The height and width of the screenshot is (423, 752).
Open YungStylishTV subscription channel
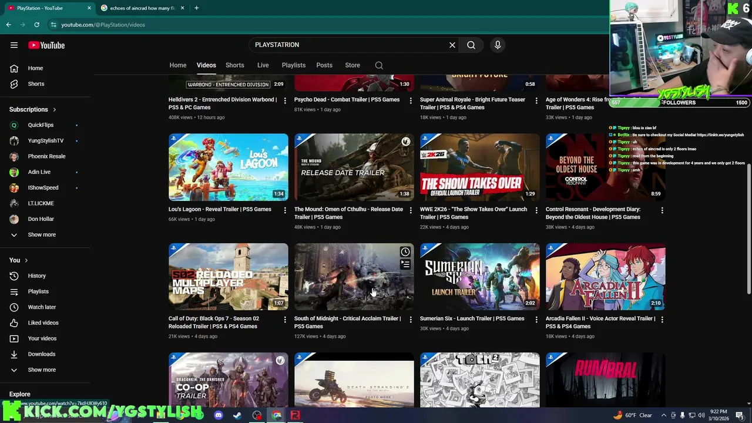(46, 141)
